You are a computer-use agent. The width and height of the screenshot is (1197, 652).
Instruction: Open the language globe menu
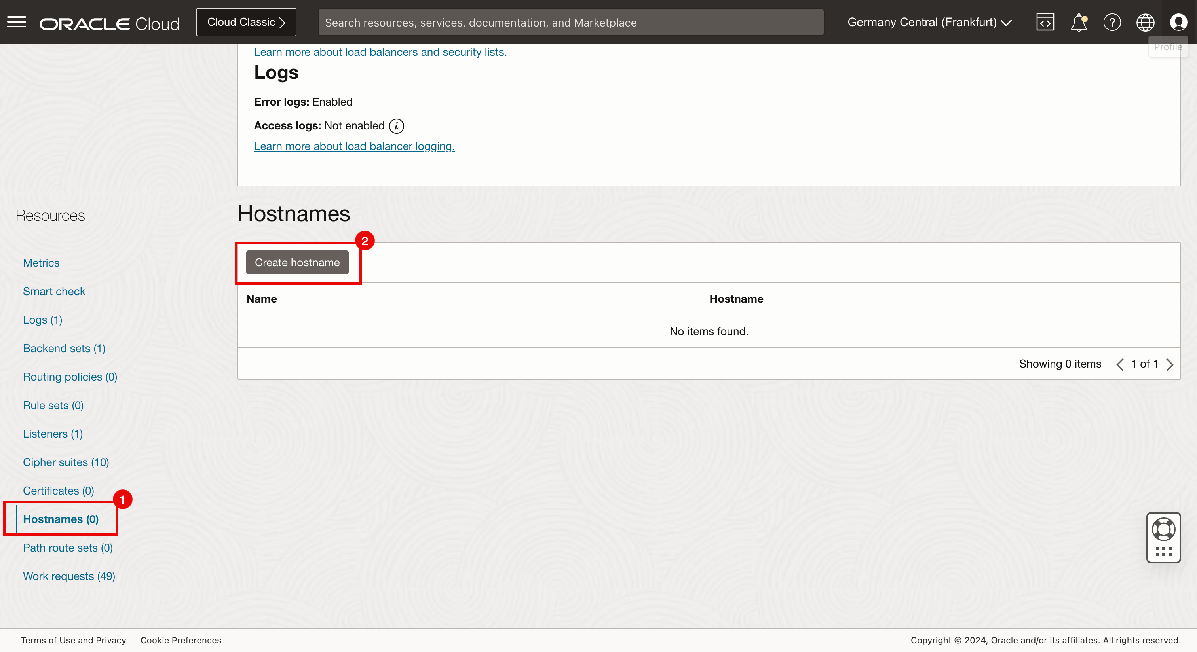(1146, 22)
